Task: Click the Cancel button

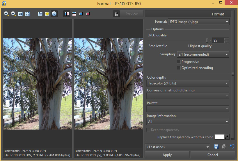Action: point(212,155)
